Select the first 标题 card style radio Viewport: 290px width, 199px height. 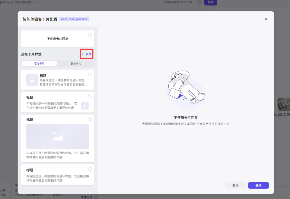tap(90, 74)
